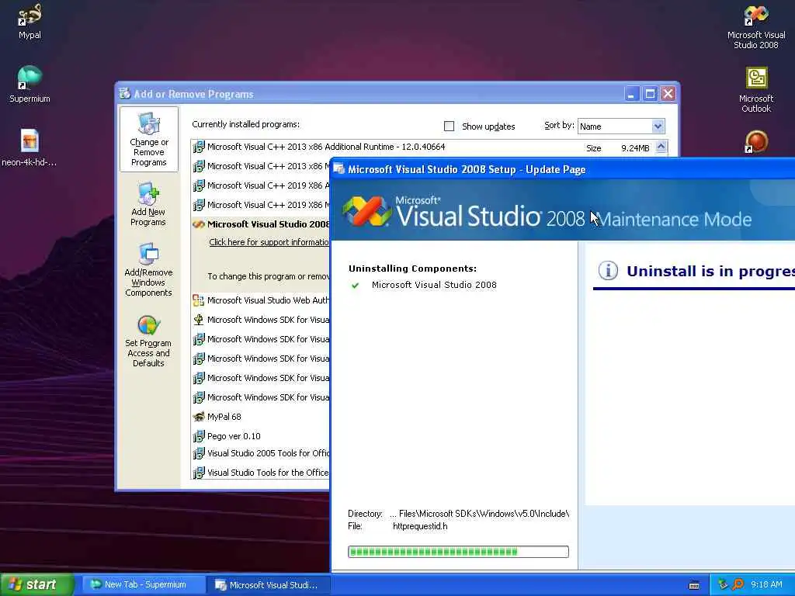Click the Pego ver 0.10 installer icon
The height and width of the screenshot is (596, 795).
click(199, 436)
